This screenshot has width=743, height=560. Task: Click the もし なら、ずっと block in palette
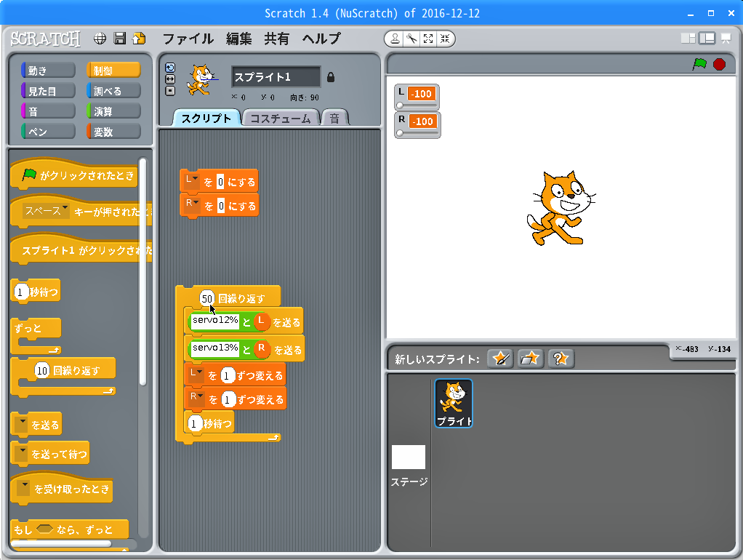[69, 529]
